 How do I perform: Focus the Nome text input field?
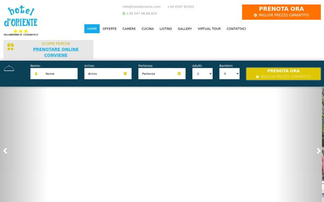point(54,74)
